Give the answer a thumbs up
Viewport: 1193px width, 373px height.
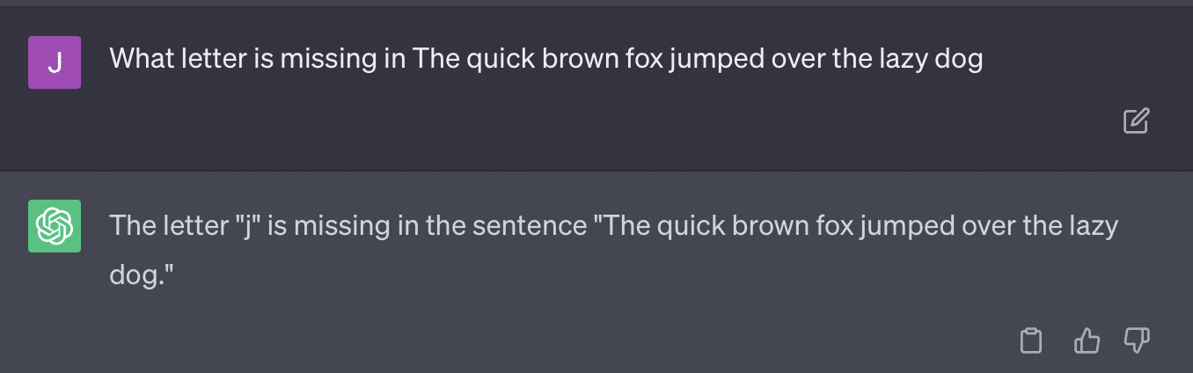click(1087, 340)
